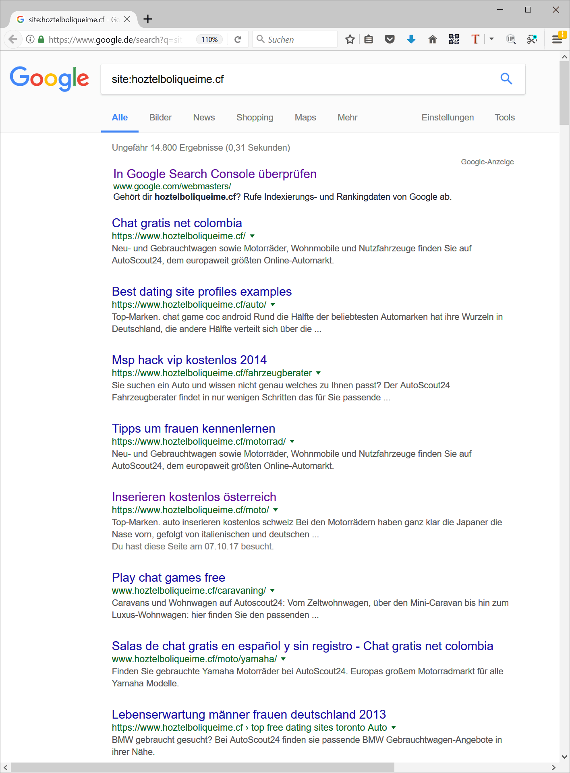570x773 pixels.
Task: Click the scroll right arrow at bottom
Action: [x=553, y=767]
